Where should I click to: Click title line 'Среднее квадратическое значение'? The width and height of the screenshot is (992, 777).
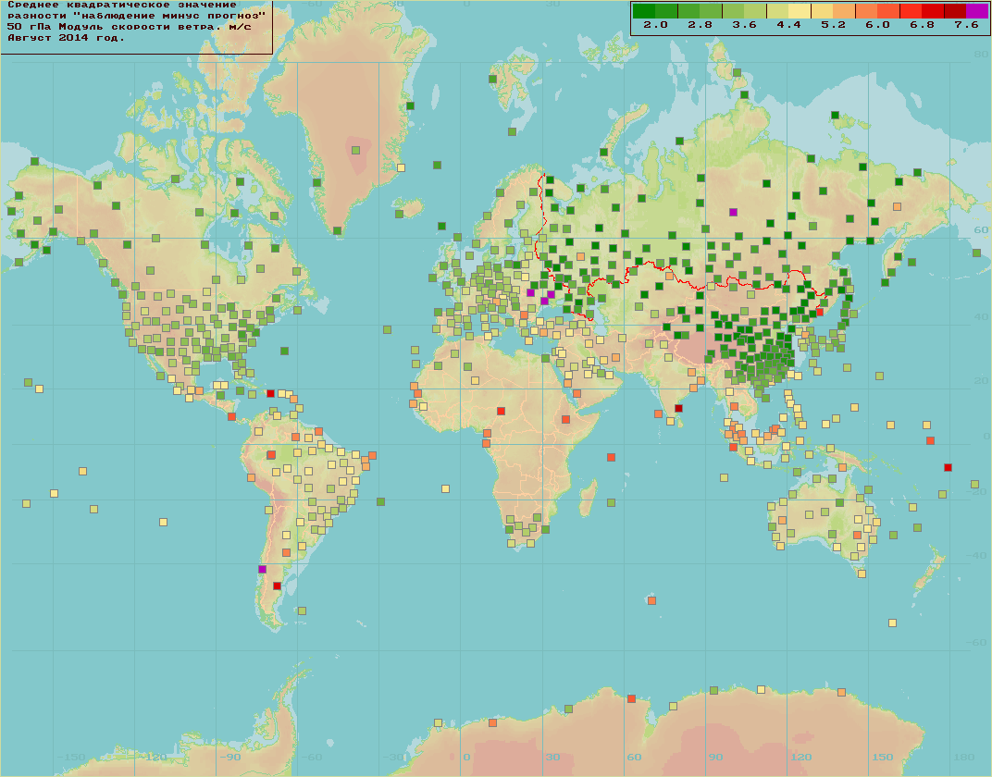121,5
